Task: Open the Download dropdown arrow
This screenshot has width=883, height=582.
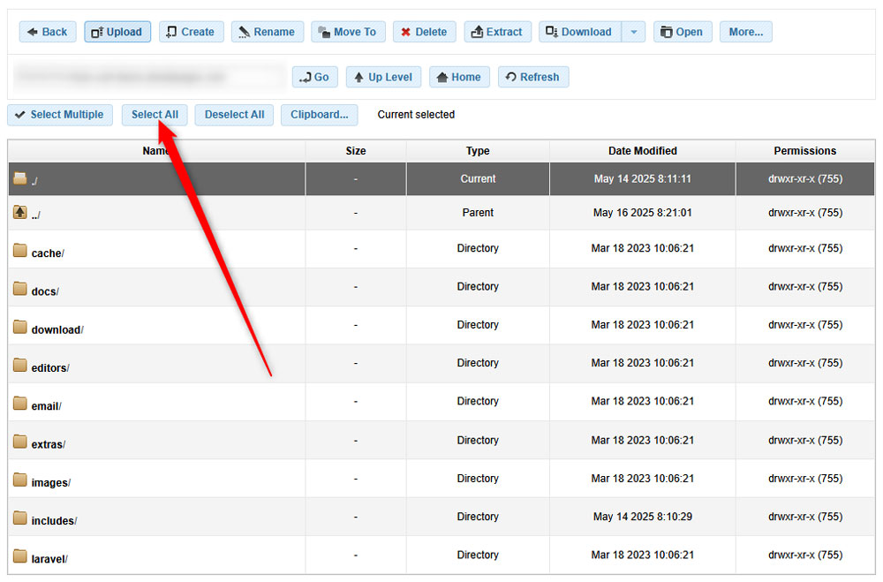Action: click(633, 32)
